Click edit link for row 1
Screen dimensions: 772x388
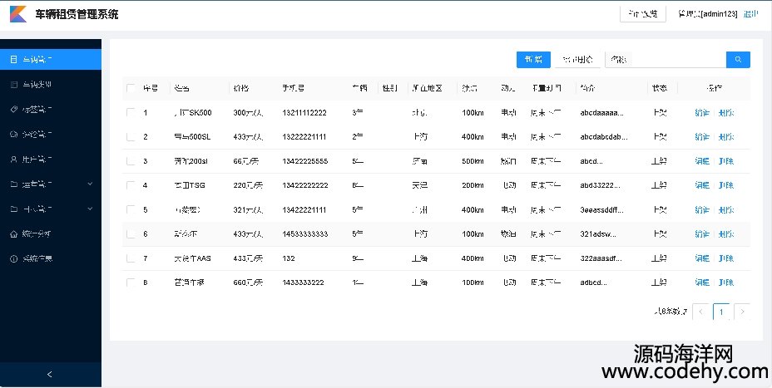point(701,113)
